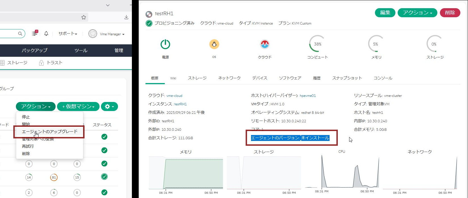The image size is (468, 198).
Task: Click the notification bell icon
Action: (46, 34)
